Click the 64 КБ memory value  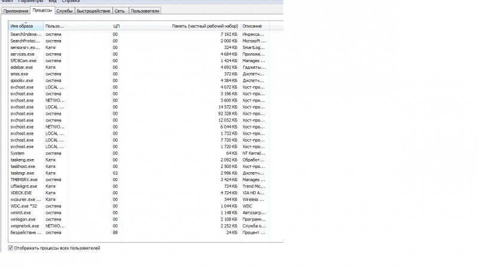[232, 153]
